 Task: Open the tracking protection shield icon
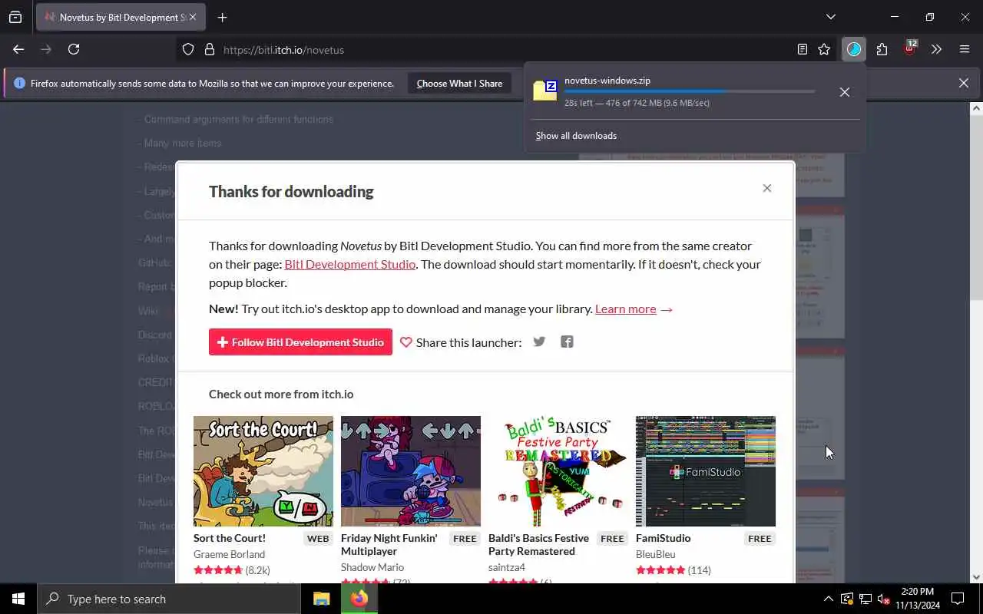[x=188, y=49]
